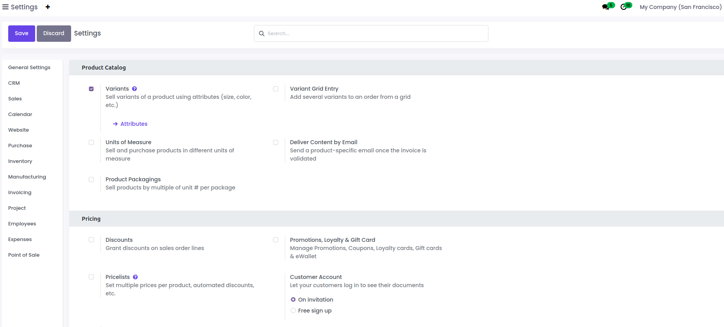Click the Save button
Viewport: 724px width, 327px height.
coord(21,34)
